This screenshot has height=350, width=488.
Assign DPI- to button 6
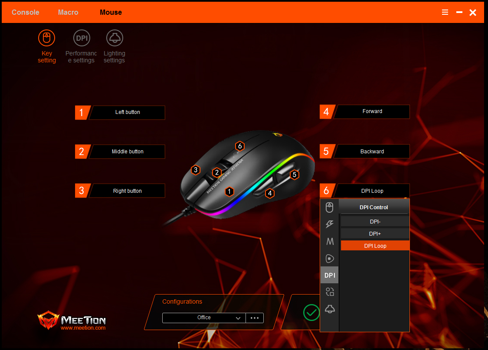click(375, 221)
